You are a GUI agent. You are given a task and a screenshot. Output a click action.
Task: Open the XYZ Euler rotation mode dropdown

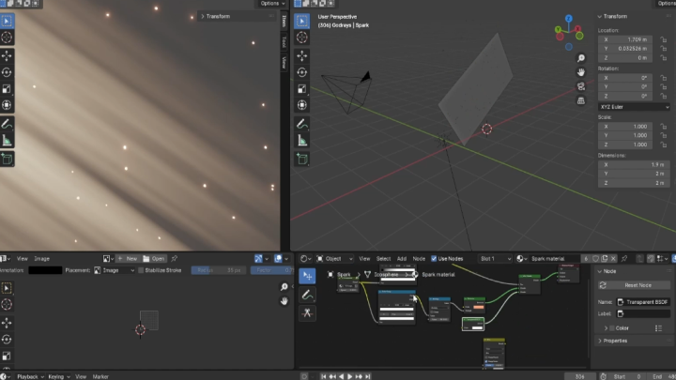click(x=634, y=107)
